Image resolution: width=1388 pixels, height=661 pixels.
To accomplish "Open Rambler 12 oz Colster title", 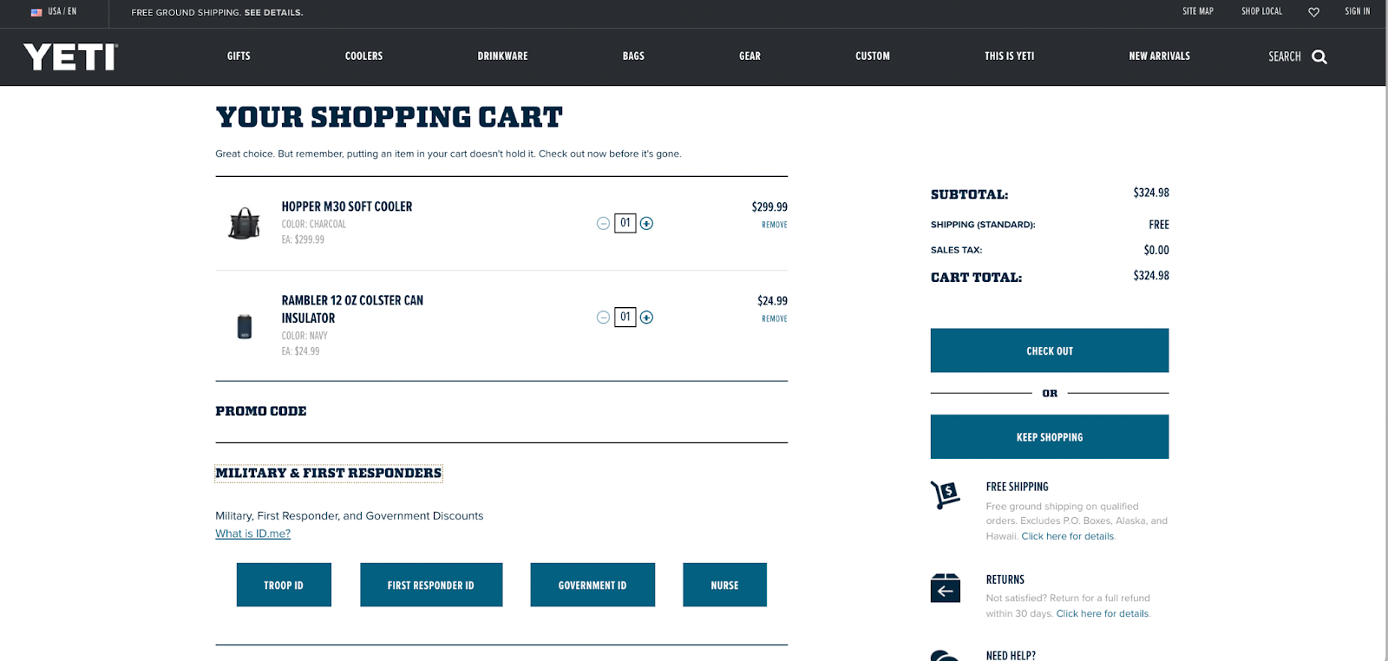I will click(x=352, y=309).
